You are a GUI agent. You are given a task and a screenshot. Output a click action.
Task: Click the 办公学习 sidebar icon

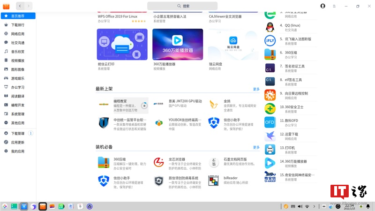point(6,87)
